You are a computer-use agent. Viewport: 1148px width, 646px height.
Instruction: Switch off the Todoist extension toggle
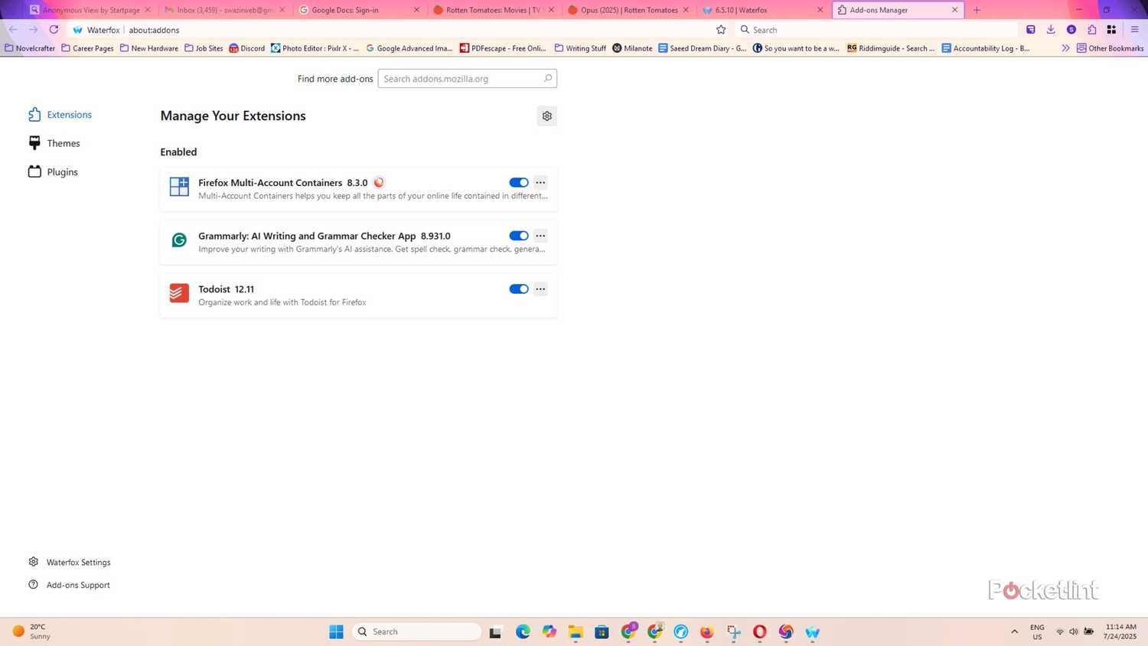(x=519, y=289)
